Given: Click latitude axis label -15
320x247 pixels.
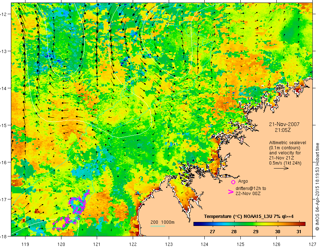Looking at the screenshot, I should point(4,125).
